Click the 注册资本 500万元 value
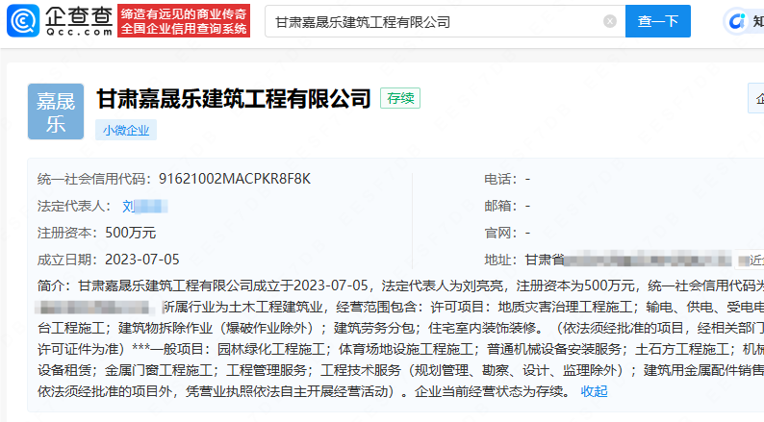Viewport: 764px width, 422px height. [131, 233]
